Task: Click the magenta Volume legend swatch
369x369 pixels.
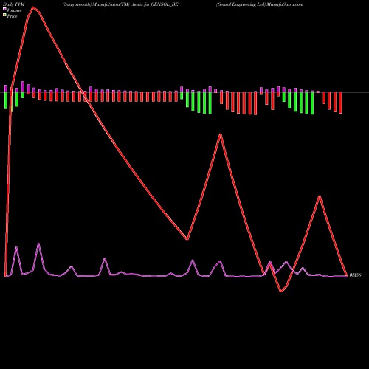Action: coord(4,10)
